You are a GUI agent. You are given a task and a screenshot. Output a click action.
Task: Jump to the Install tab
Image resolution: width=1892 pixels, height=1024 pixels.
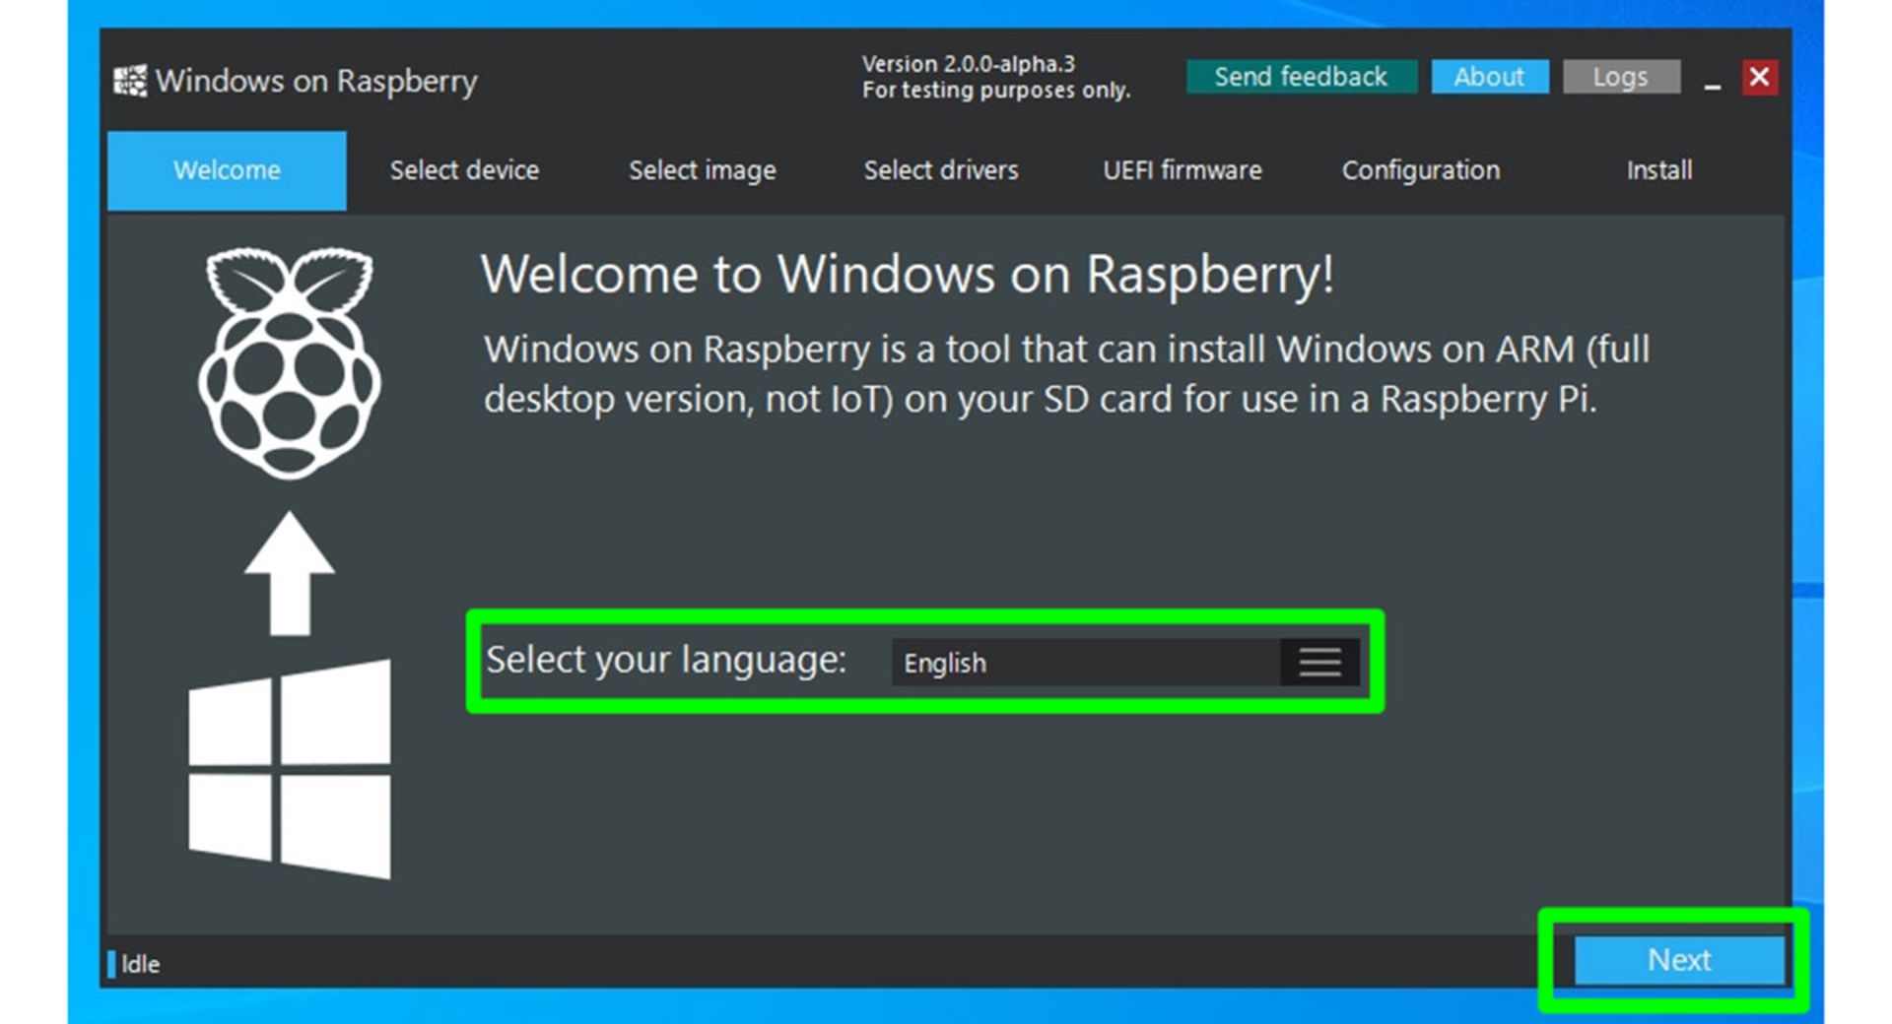1659,170
